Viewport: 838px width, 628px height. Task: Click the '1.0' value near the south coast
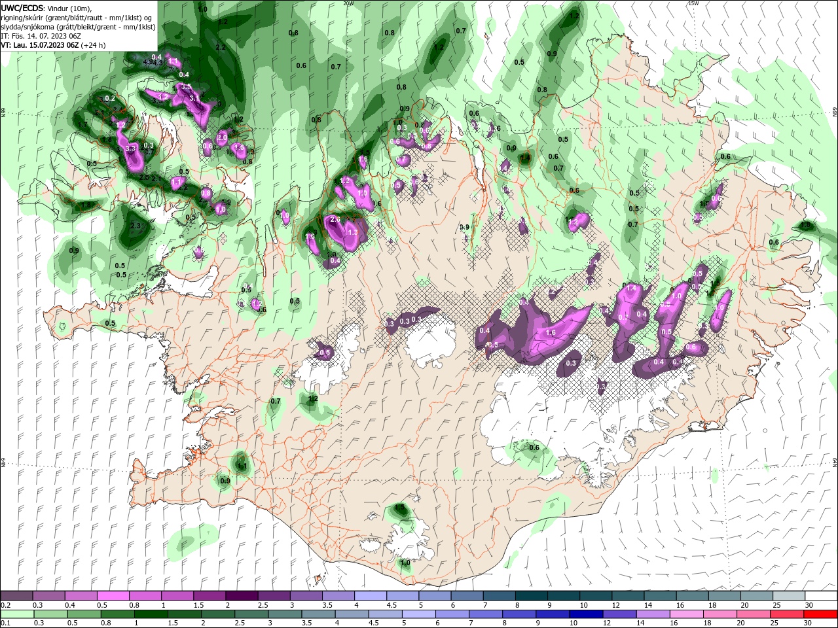click(x=405, y=563)
